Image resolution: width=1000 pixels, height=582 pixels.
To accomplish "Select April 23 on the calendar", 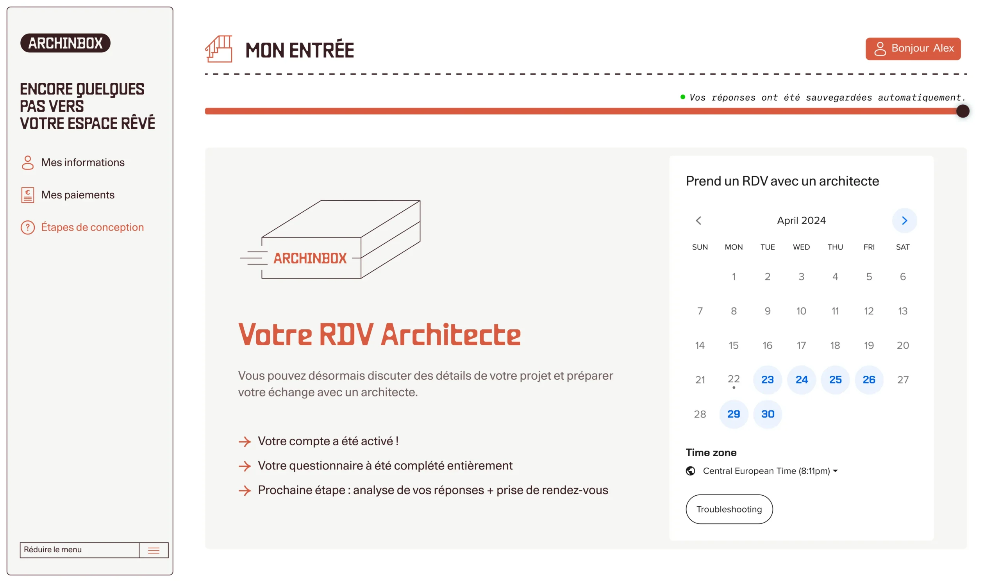I will (x=768, y=380).
